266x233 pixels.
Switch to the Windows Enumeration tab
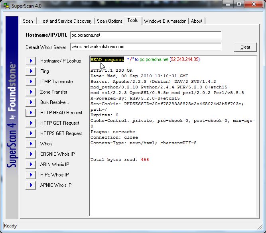click(165, 21)
